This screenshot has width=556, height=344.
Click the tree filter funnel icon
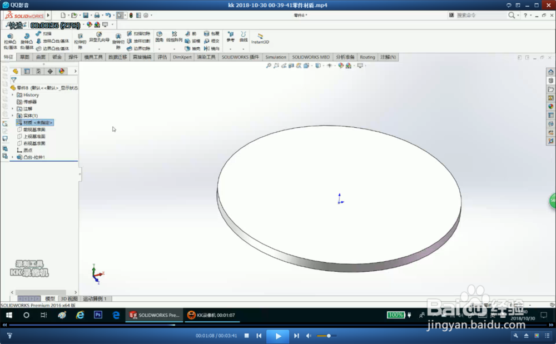pos(14,80)
